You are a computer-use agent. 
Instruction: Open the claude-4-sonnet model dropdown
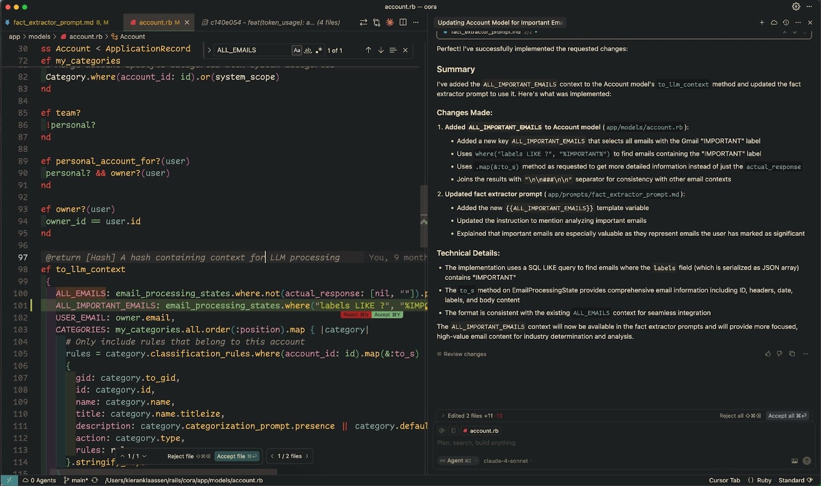506,461
